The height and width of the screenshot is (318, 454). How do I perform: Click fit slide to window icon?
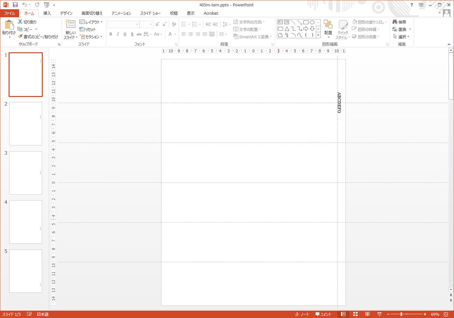[x=446, y=314]
